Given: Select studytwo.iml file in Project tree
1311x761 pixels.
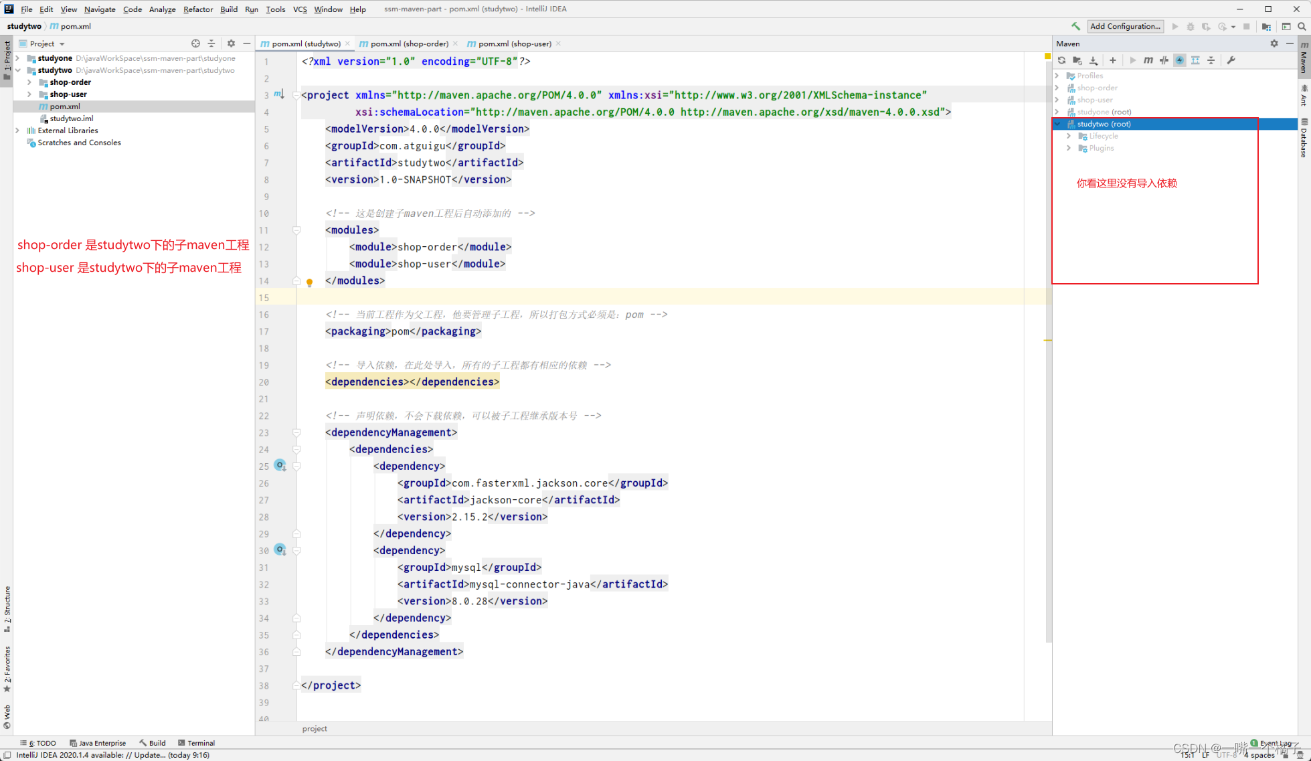Looking at the screenshot, I should click(x=71, y=118).
